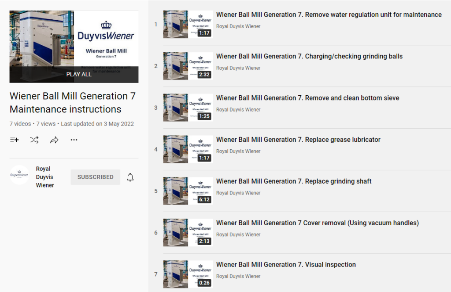Click channel name under Cover removal video
451x292 pixels.
point(238,234)
